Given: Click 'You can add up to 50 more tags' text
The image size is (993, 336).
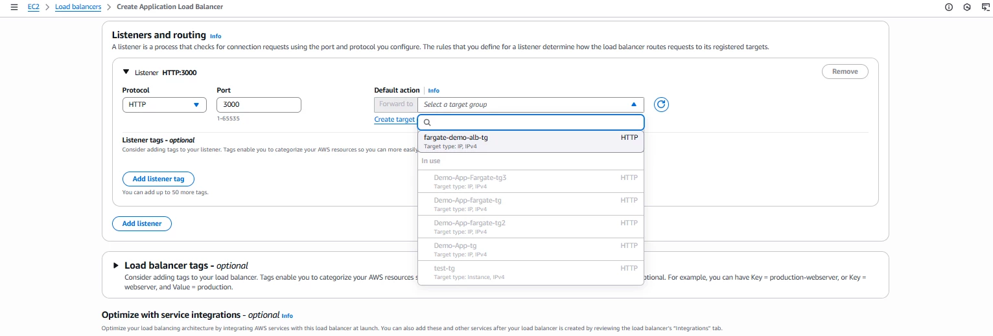Looking at the screenshot, I should pos(165,192).
